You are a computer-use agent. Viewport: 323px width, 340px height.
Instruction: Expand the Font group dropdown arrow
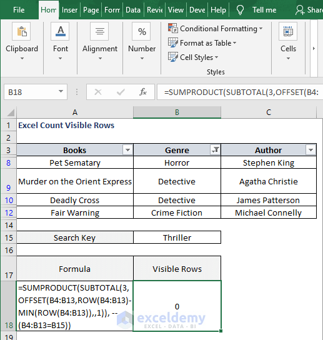click(60, 58)
